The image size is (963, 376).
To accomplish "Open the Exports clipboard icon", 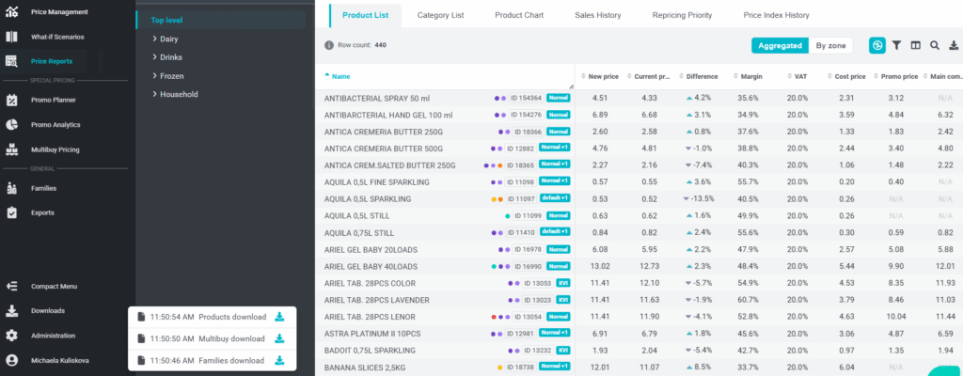I will click(x=11, y=212).
